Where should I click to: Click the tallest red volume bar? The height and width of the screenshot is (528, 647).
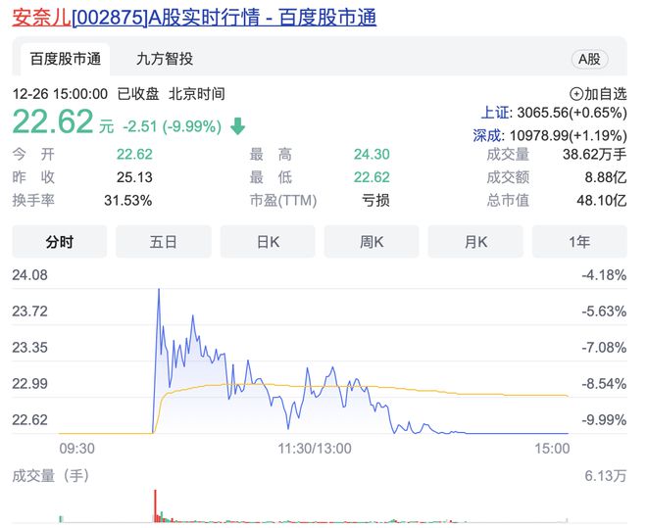[x=155, y=505]
